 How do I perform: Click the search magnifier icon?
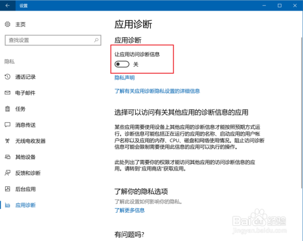pyautogui.click(x=96, y=40)
